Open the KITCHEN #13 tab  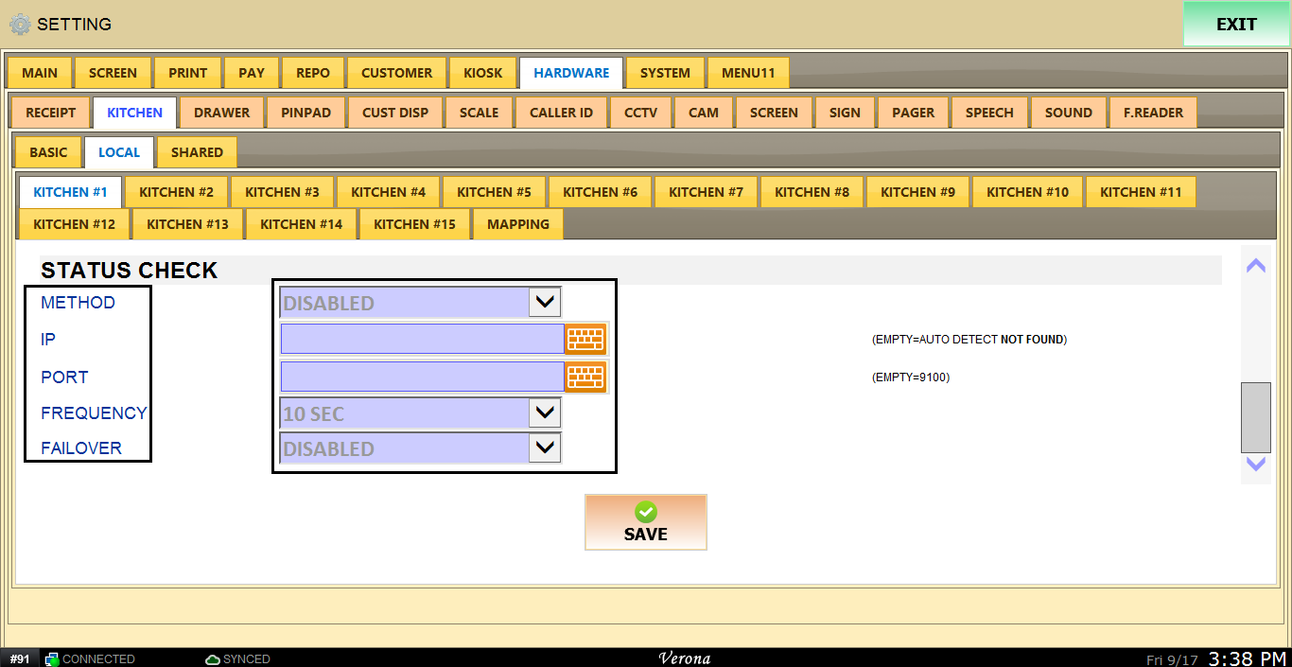click(188, 224)
